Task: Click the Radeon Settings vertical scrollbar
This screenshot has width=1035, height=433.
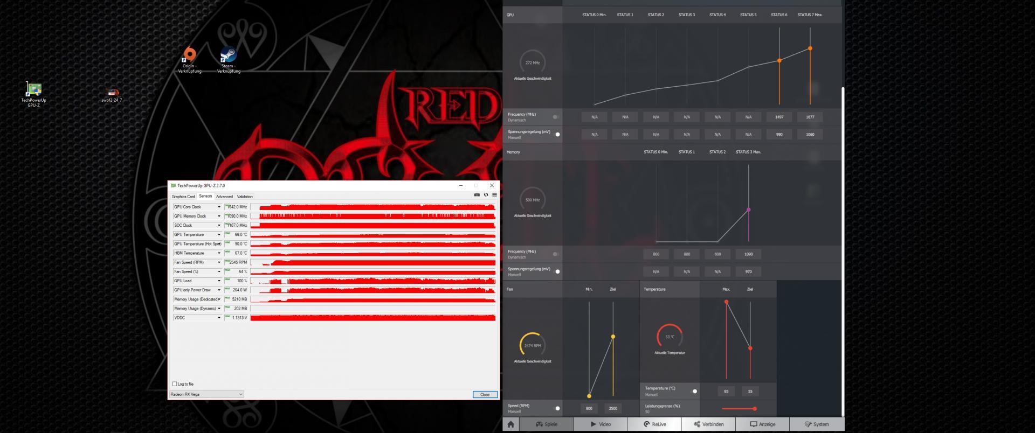Action: tap(842, 251)
